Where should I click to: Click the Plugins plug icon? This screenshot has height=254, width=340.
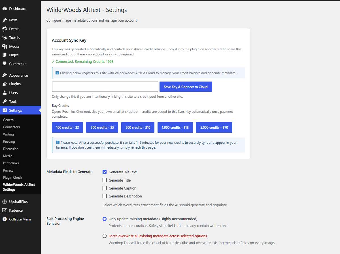(5, 84)
